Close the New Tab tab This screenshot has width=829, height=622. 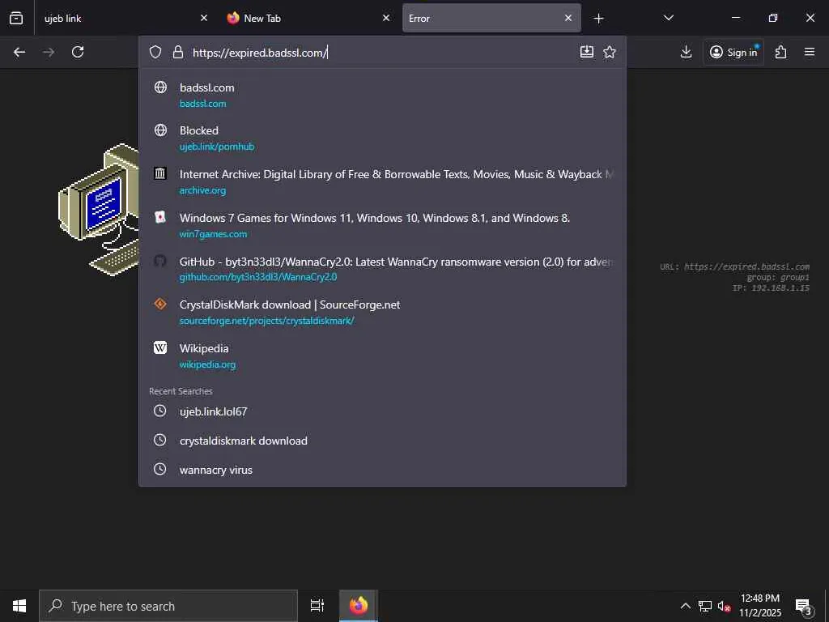(386, 18)
